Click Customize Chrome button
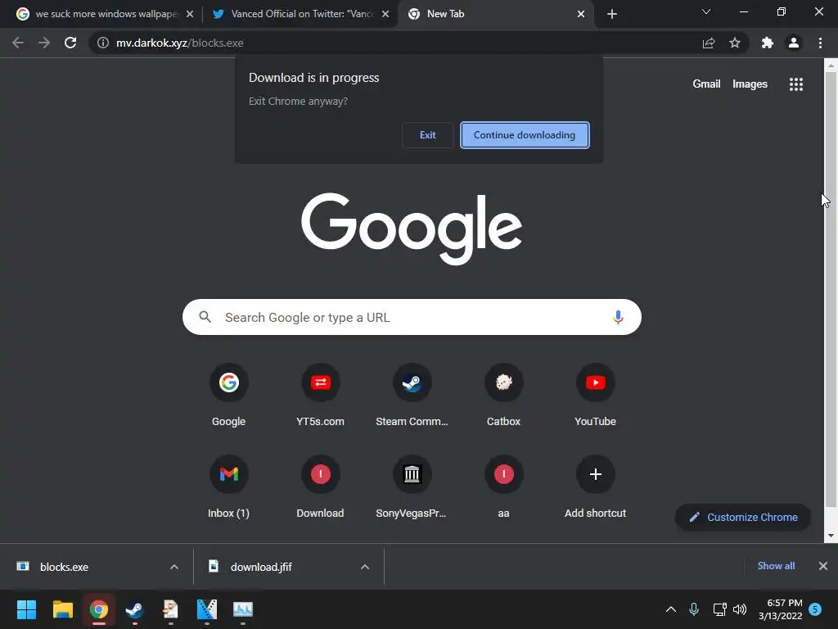 743,518
